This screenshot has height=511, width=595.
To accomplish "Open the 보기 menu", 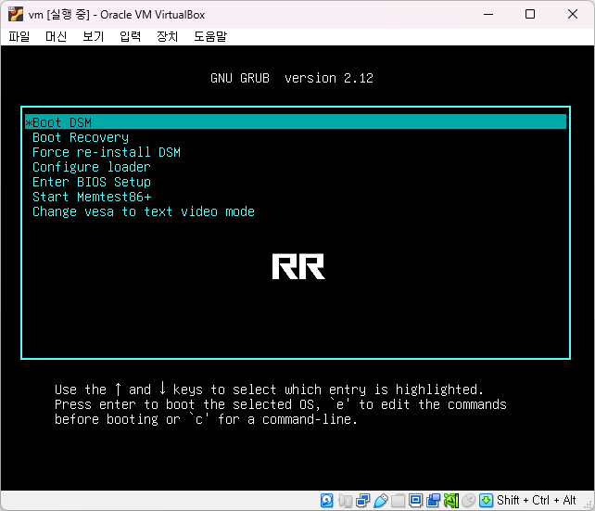I will coord(93,36).
